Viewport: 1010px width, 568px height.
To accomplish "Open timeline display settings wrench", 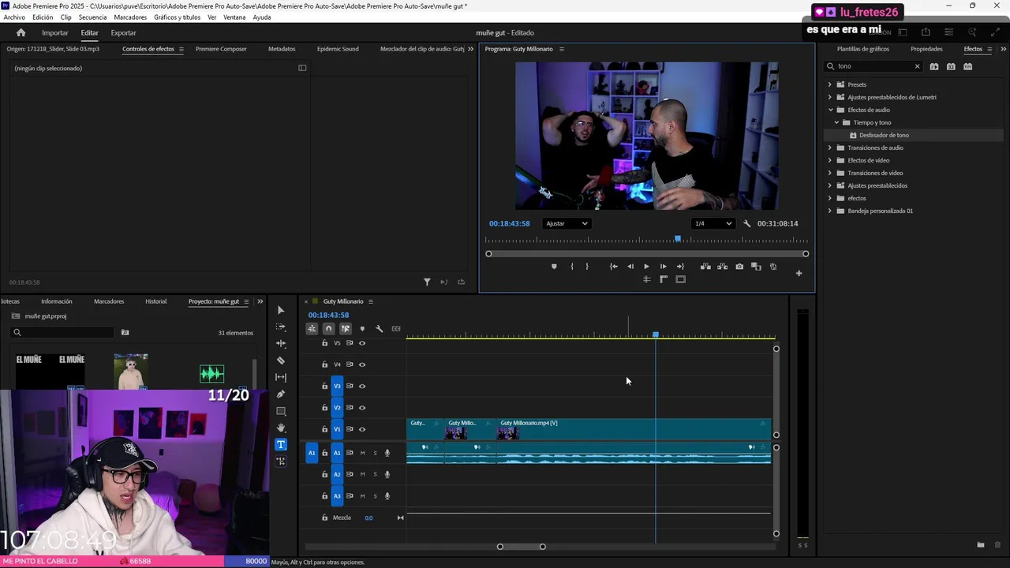I will coord(379,329).
